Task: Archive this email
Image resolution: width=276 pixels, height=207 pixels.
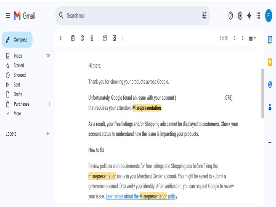Action: (x=73, y=38)
